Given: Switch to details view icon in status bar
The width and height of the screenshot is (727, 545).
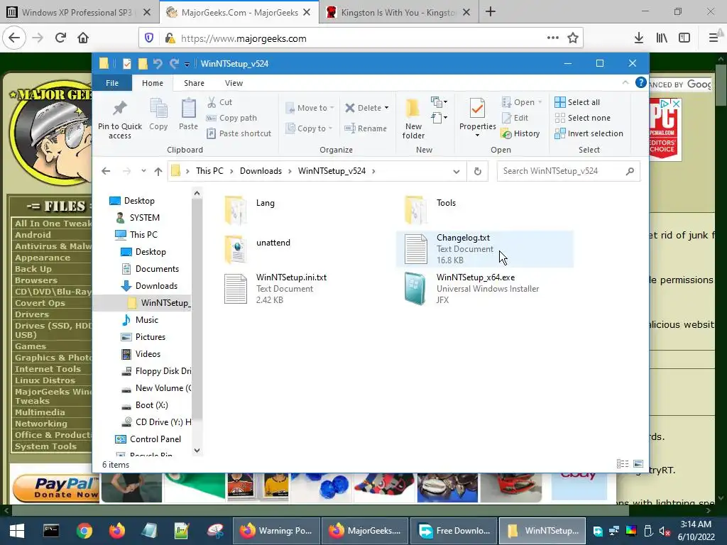Looking at the screenshot, I should pos(623,464).
